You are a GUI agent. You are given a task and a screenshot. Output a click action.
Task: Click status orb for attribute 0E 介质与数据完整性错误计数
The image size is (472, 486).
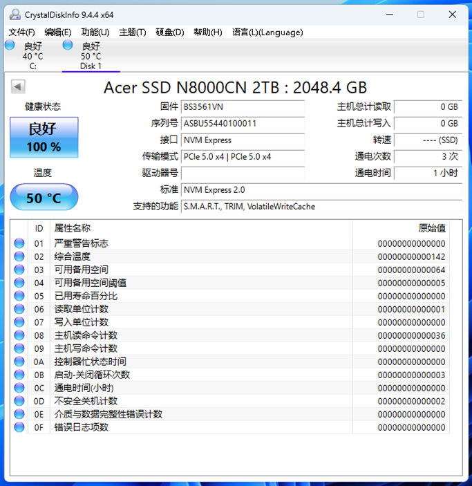pos(19,414)
